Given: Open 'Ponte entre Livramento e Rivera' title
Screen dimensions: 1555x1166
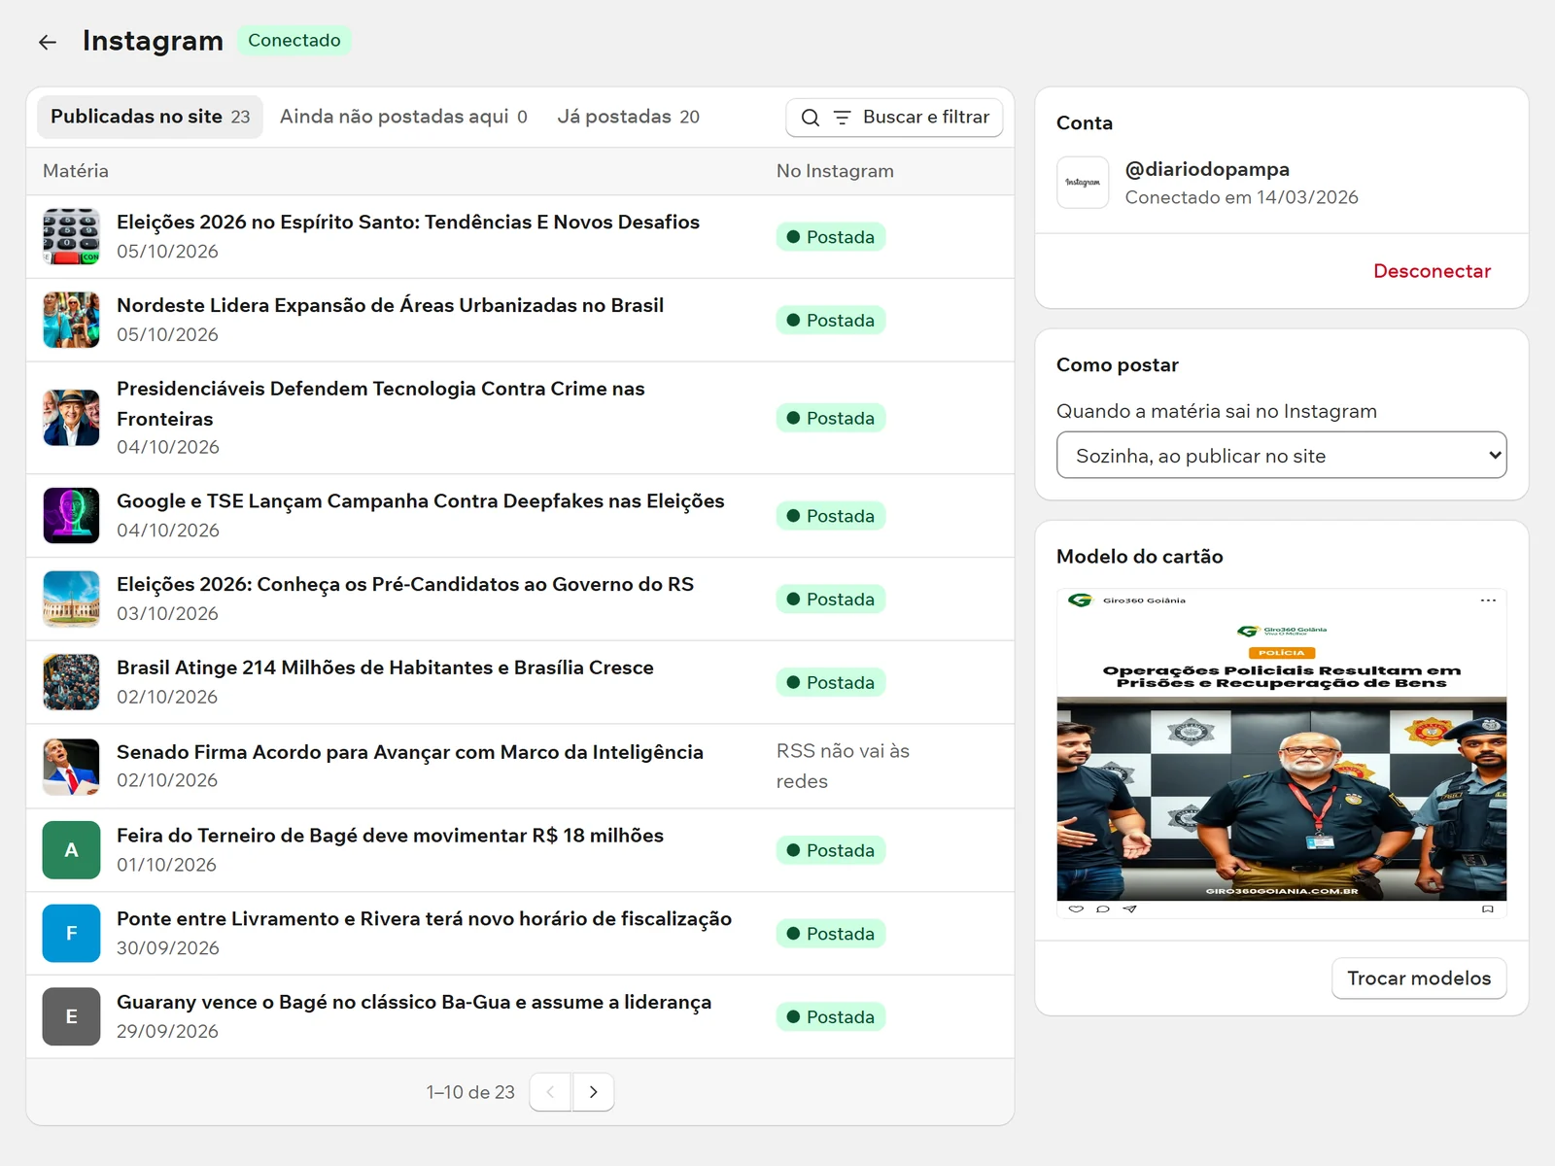Looking at the screenshot, I should pyautogui.click(x=424, y=919).
